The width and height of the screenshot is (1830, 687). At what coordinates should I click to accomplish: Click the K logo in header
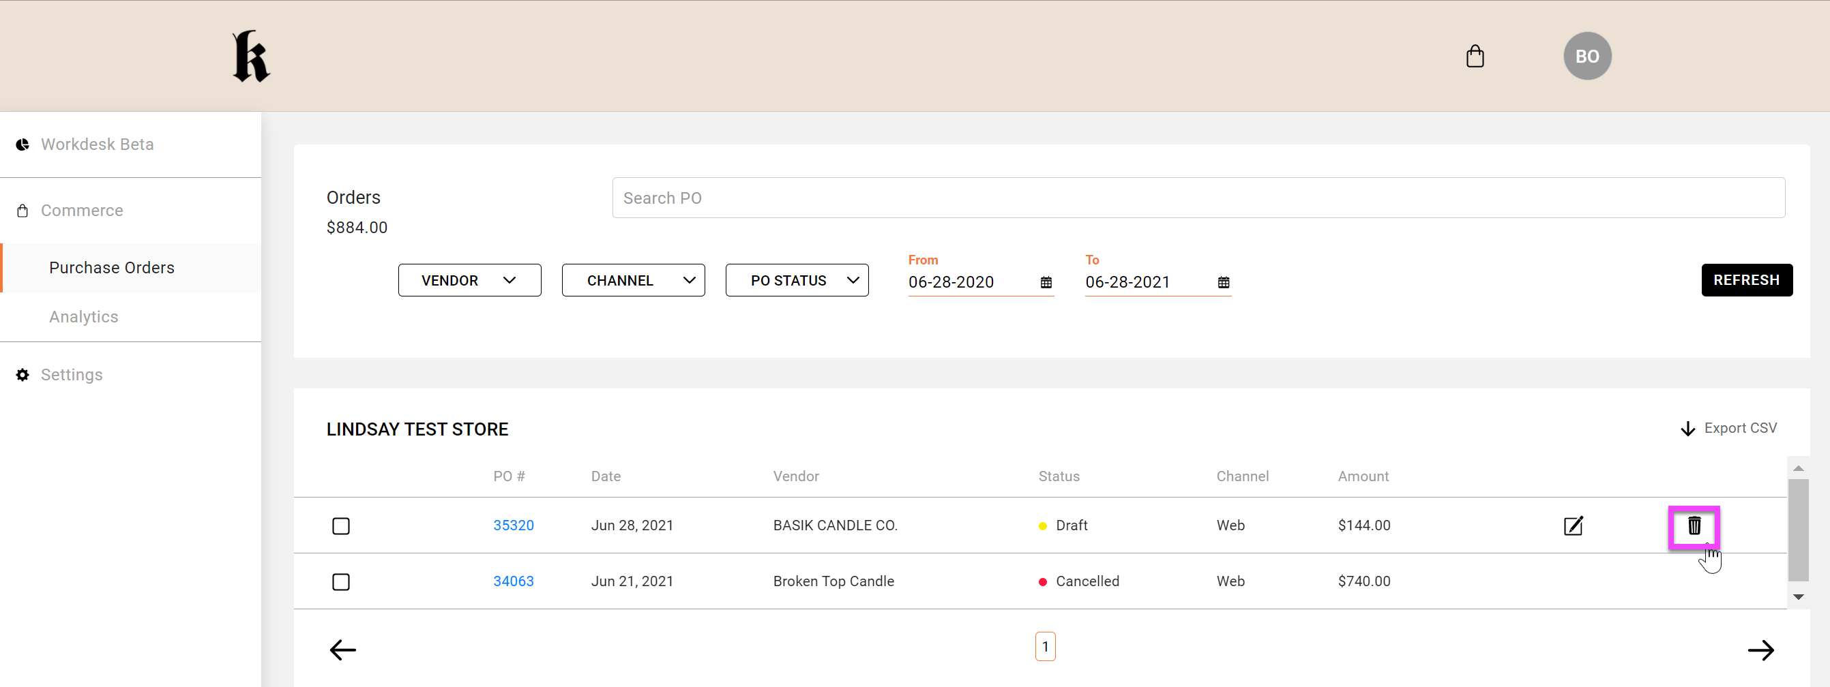click(251, 56)
